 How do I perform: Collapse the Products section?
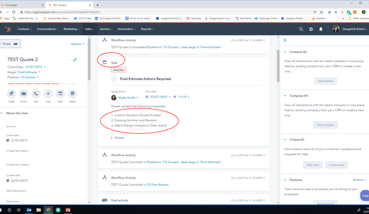[x=285, y=180]
